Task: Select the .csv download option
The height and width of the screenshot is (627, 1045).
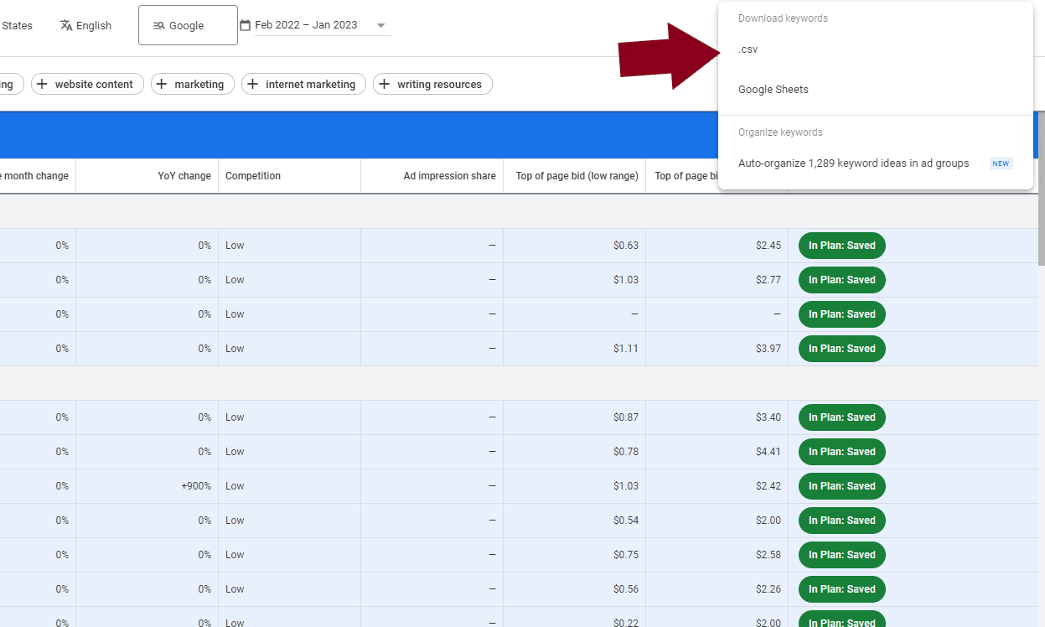Action: click(x=748, y=49)
